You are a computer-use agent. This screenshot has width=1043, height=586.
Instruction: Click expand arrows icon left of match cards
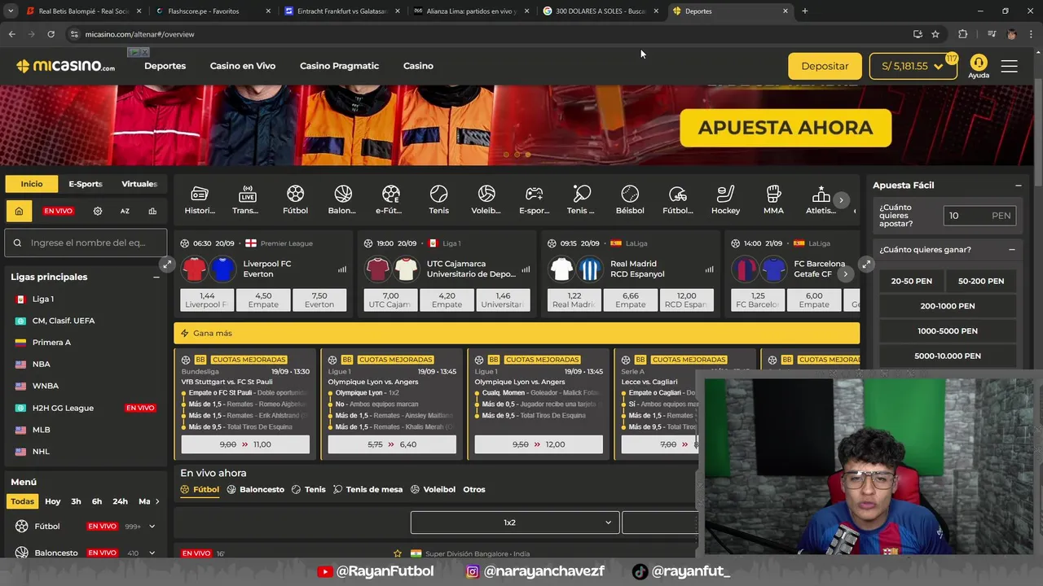[x=167, y=265]
